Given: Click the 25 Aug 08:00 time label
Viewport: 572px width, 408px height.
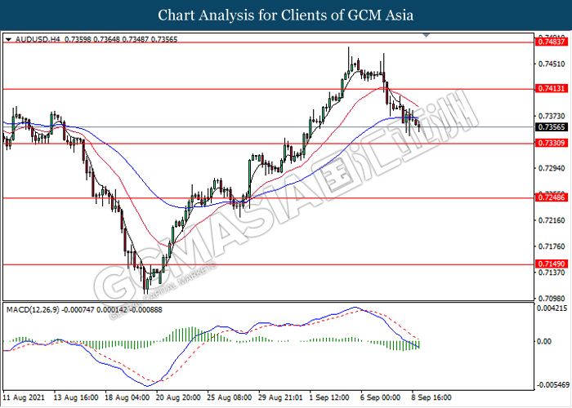Looking at the screenshot, I should pos(230,397).
